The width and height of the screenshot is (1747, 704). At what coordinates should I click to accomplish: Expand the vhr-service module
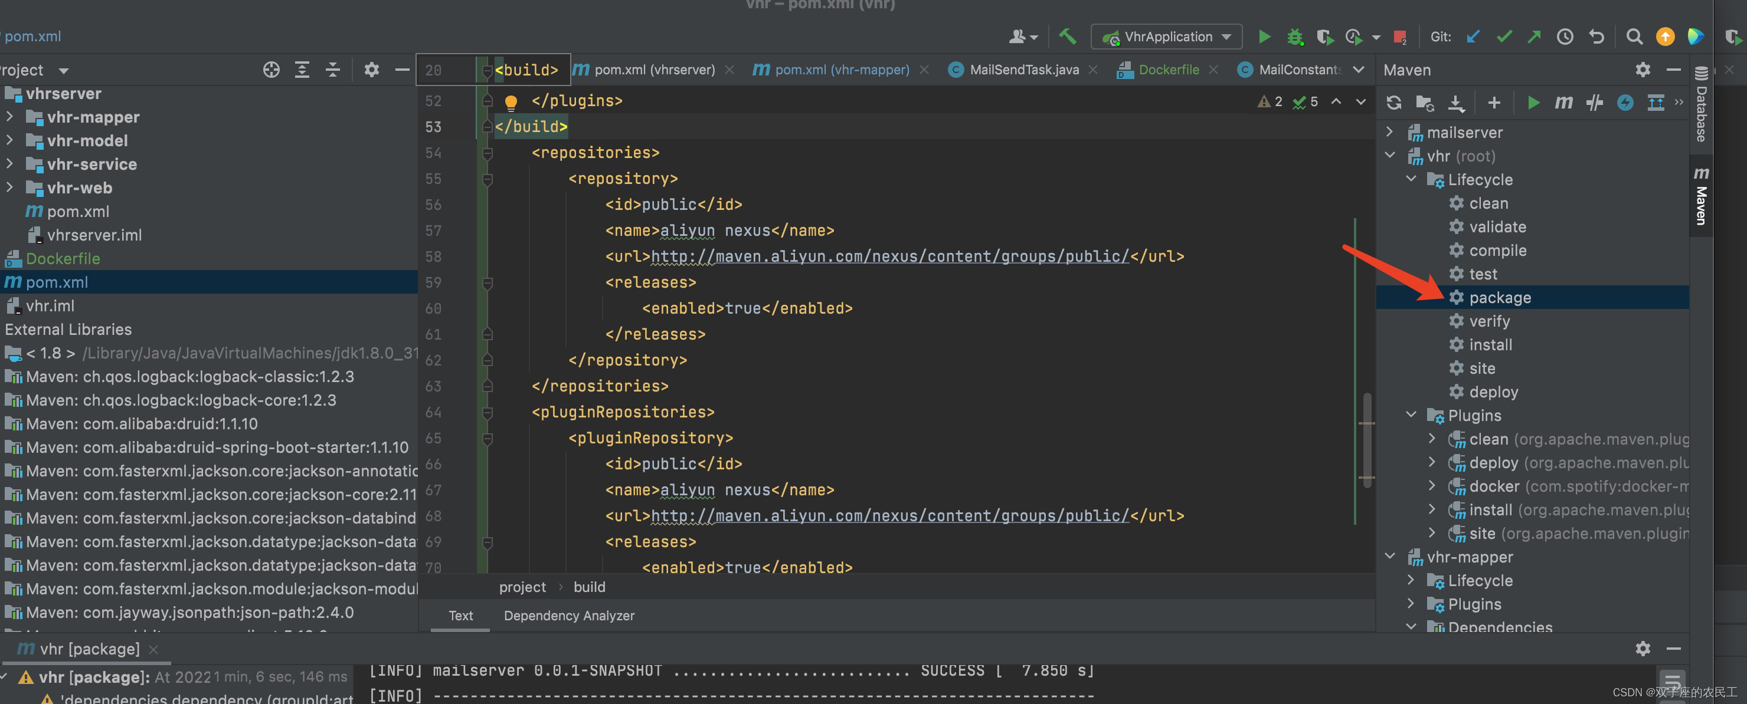[x=9, y=164]
